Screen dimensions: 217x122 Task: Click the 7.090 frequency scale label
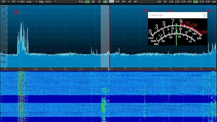[65, 69]
